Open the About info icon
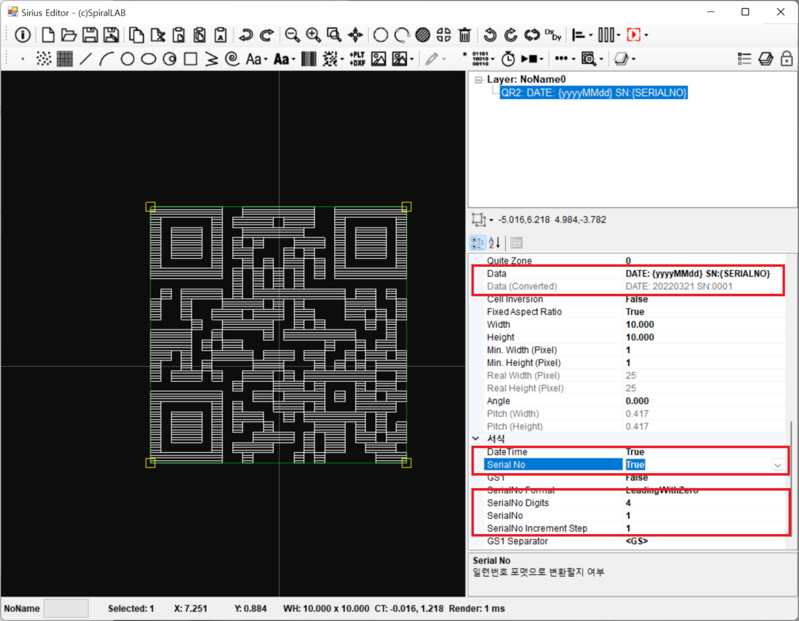Viewport: 799px width, 621px height. point(22,35)
